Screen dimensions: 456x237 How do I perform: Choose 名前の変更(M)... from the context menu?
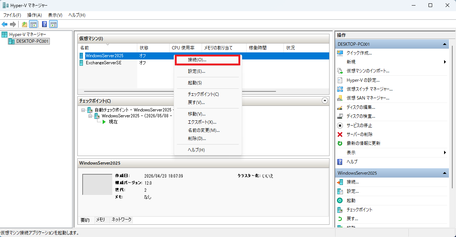[208, 130]
